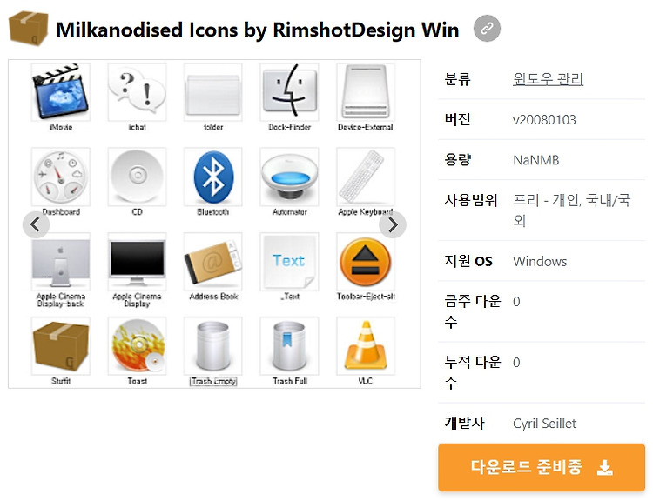The image size is (653, 501).
Task: Click the Dock-Finder face icon
Action: coord(289,92)
